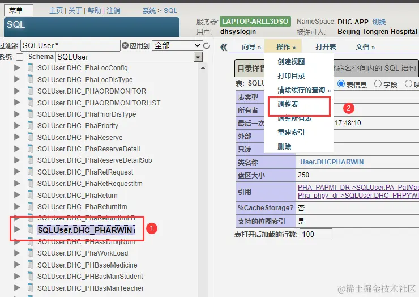Image resolution: width=419 pixels, height=297 pixels.
Task: Click table icon for SQLUser.DHC_PhaReserveDetailSub
Action: pos(31,160)
